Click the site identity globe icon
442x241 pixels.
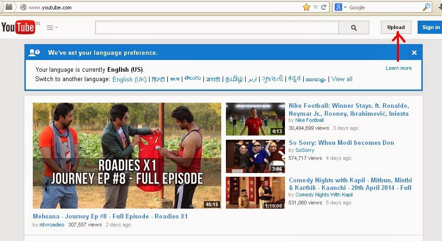[x=23, y=8]
